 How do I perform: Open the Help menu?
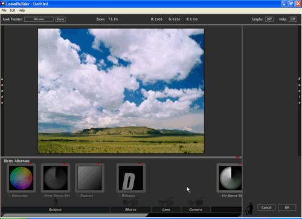tap(22, 10)
